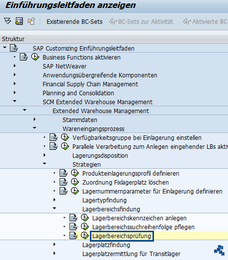Click the expand-all toolbar icon
Image resolution: width=228 pixels, height=260 pixels.
(x=7, y=21)
